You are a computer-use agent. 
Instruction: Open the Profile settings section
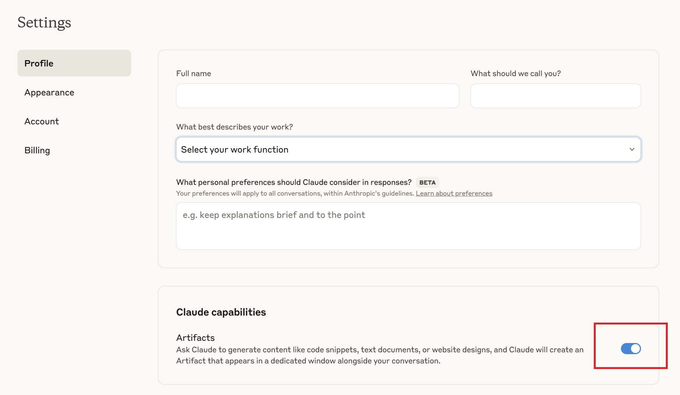pyautogui.click(x=74, y=63)
